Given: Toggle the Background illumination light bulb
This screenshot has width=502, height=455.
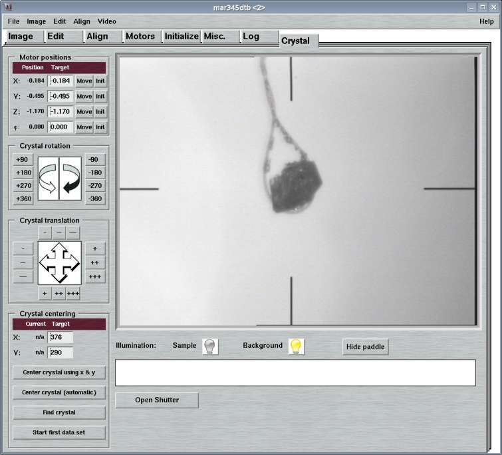Looking at the screenshot, I should point(297,346).
